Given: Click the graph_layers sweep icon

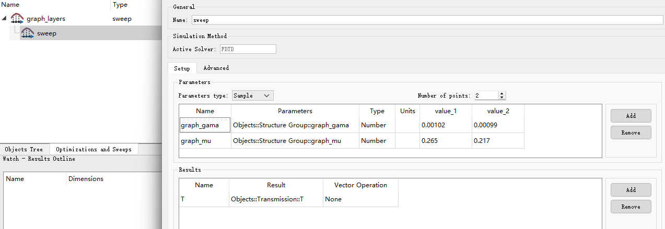Looking at the screenshot, I should coord(17,18).
